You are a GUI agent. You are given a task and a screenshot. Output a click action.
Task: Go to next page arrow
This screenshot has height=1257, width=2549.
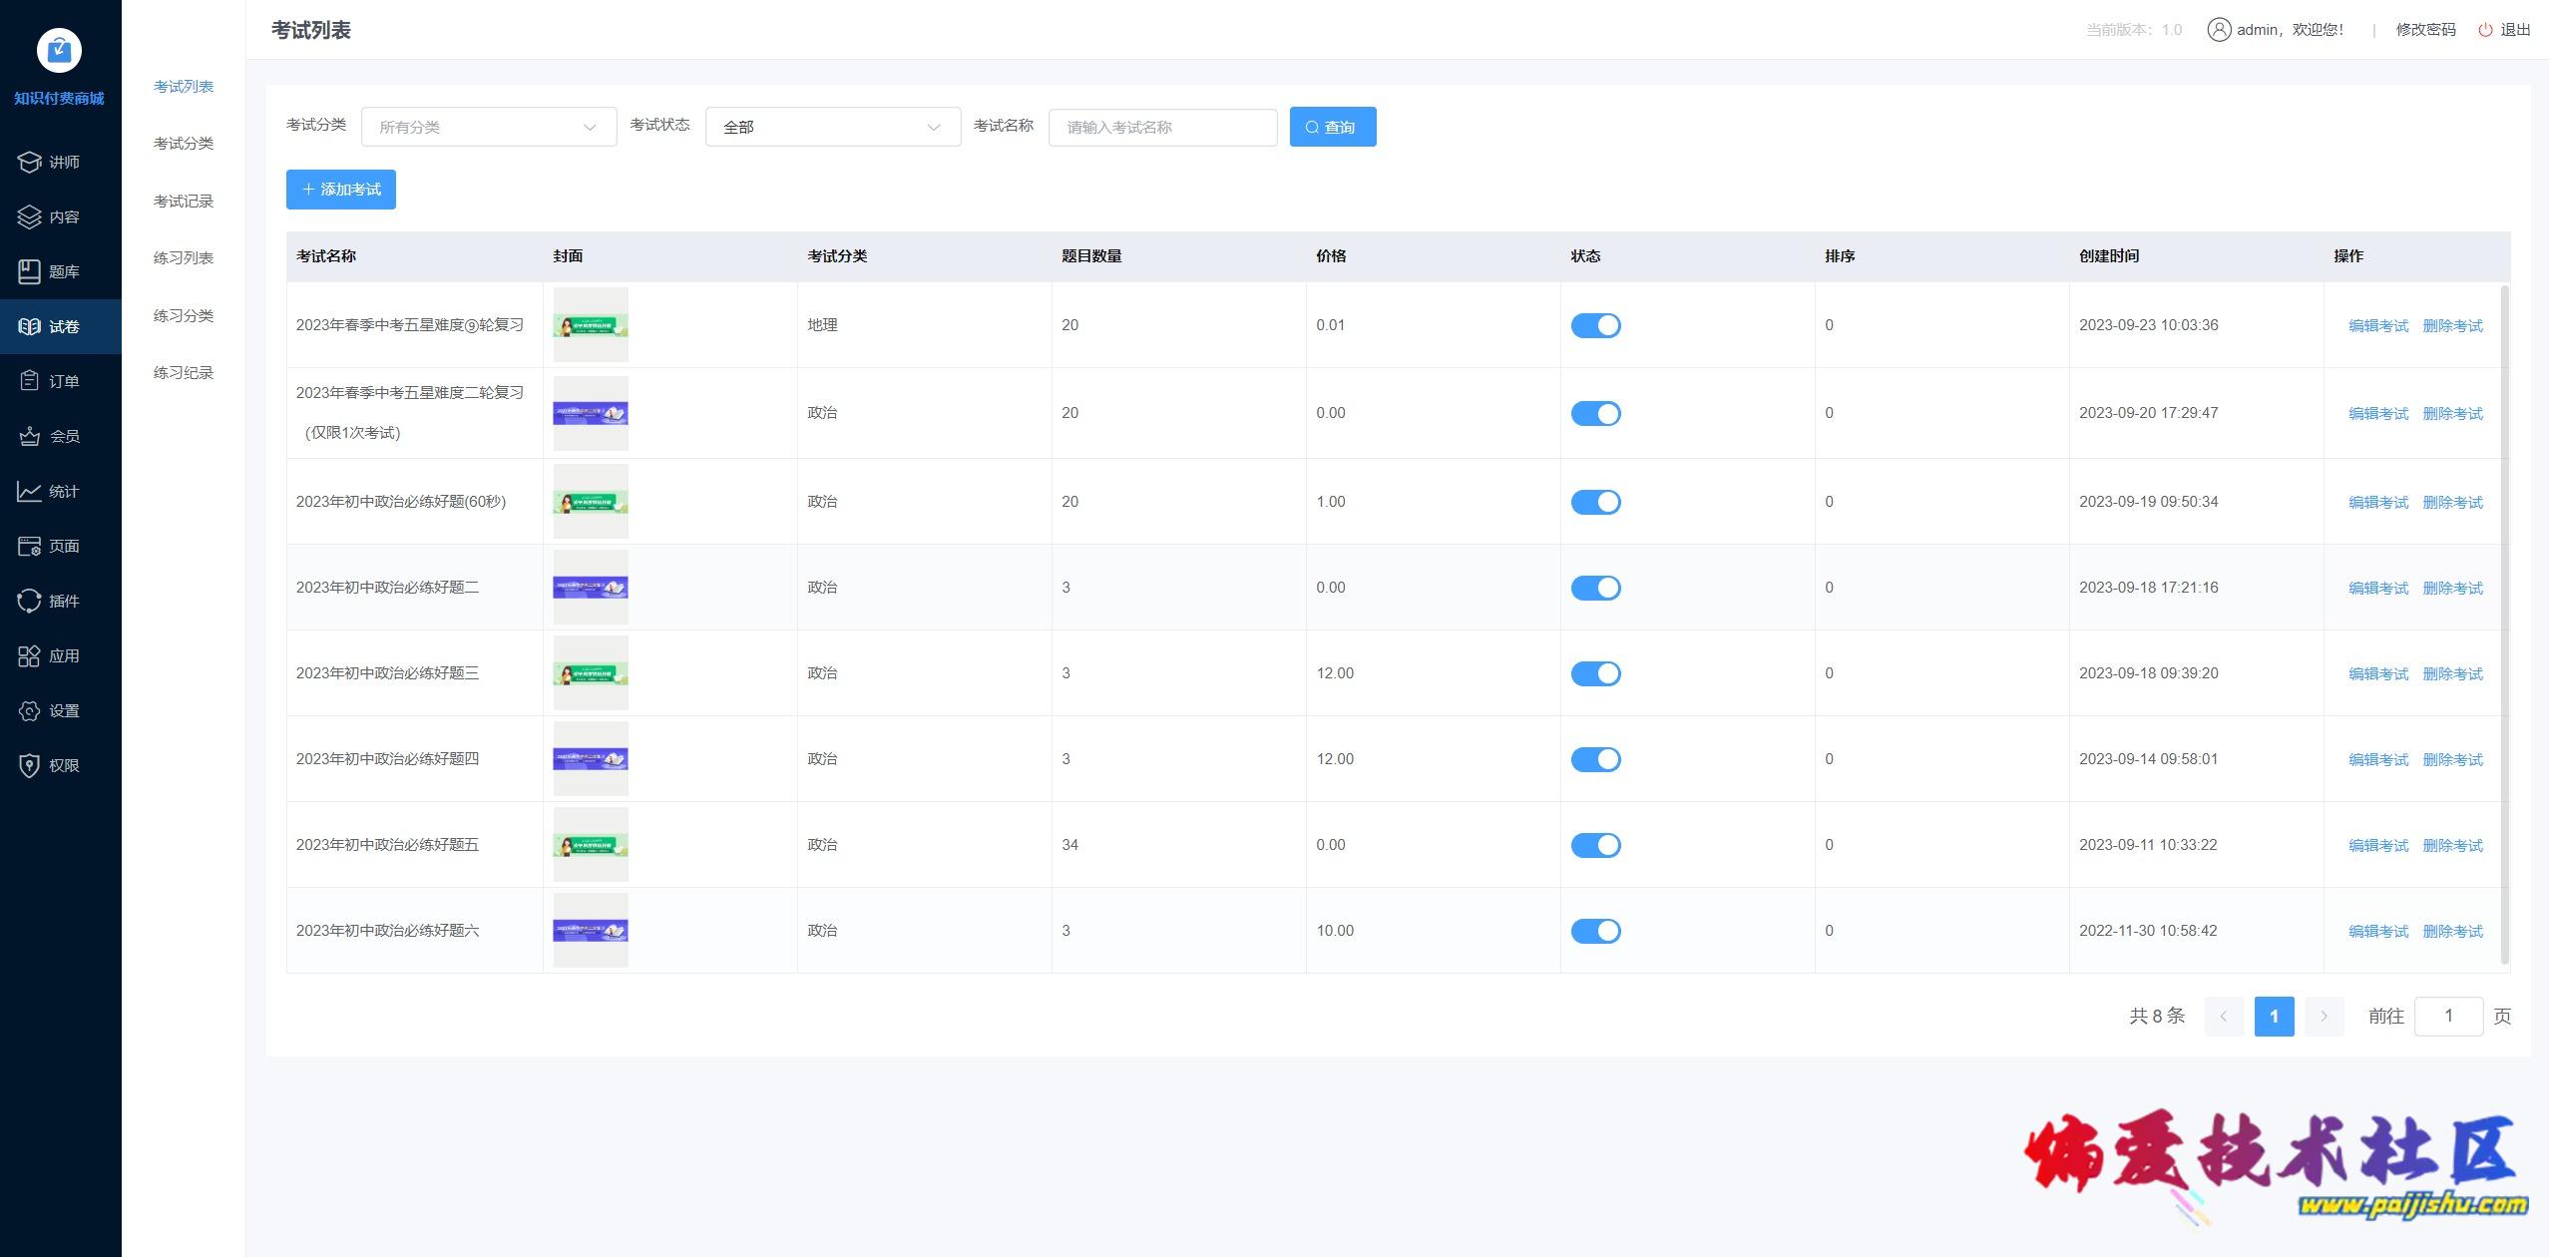click(2324, 1017)
